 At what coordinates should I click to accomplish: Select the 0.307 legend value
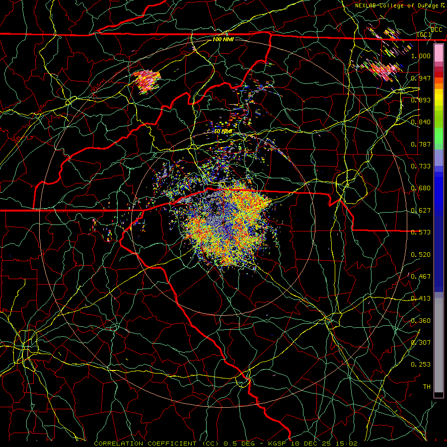coord(421,343)
